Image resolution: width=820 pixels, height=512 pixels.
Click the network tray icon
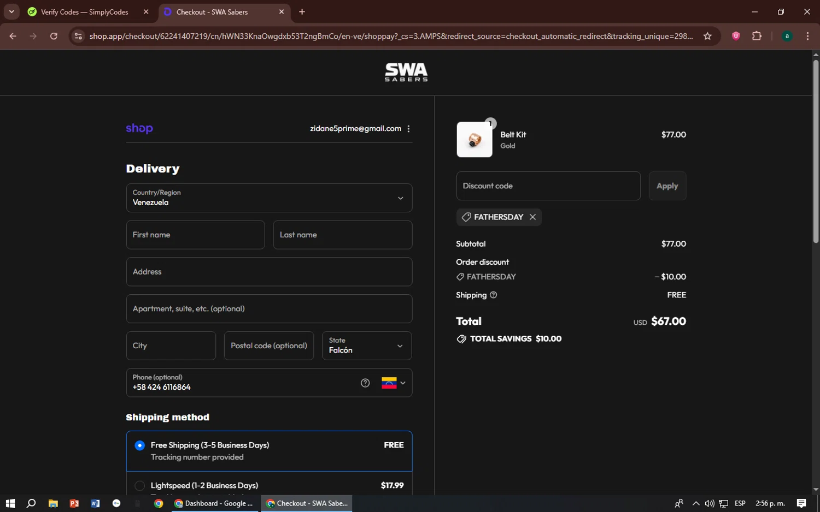tap(723, 503)
